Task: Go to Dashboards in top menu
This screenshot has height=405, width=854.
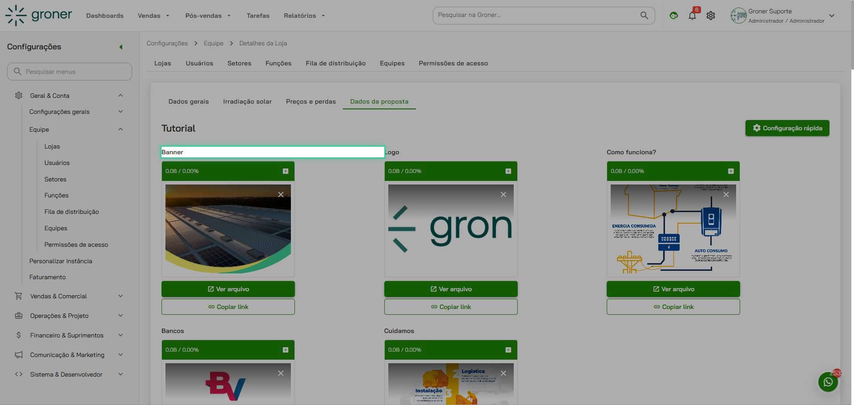Action: 105,16
